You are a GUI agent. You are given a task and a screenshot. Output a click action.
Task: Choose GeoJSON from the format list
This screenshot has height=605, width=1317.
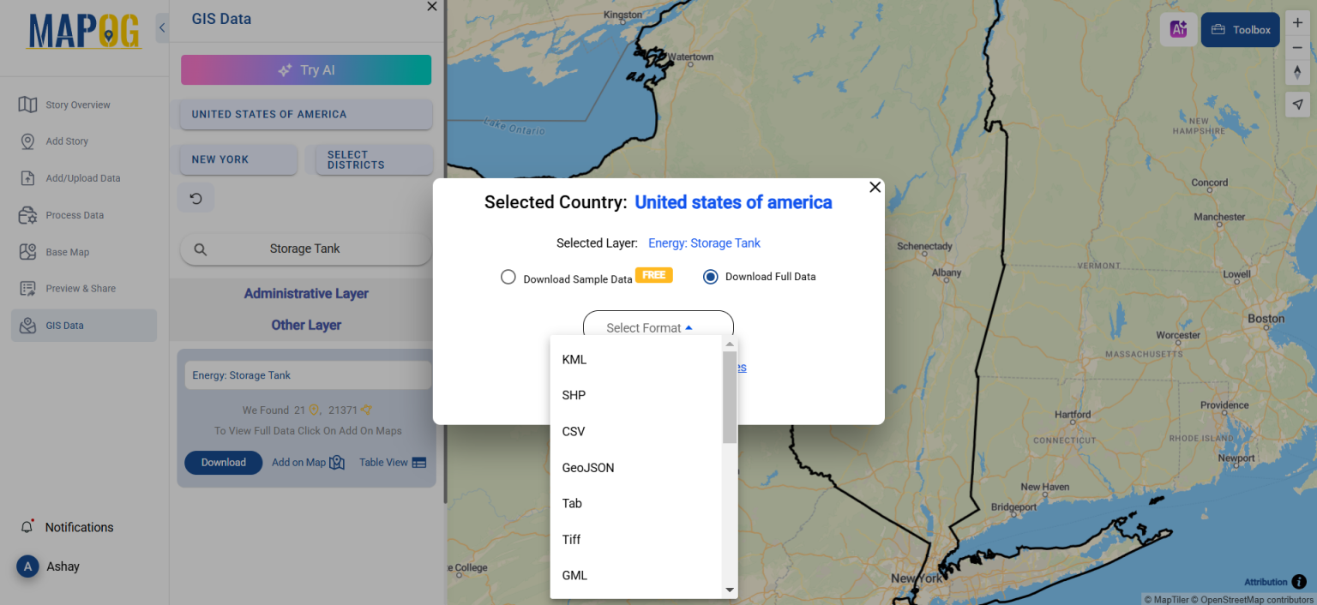coord(587,467)
